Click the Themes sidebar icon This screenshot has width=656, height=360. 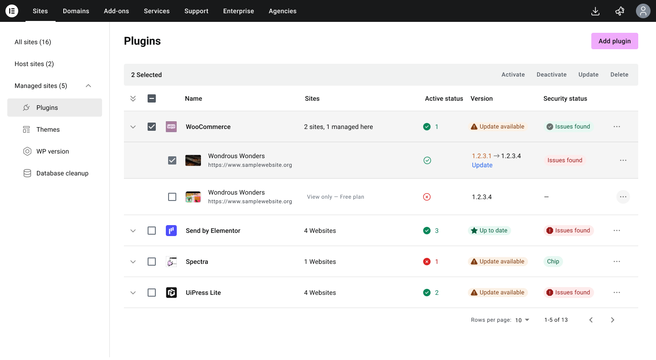click(x=26, y=129)
